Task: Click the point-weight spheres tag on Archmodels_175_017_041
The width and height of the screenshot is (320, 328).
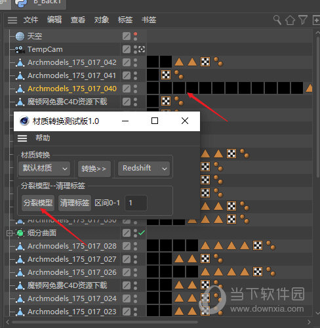Action: tap(179, 75)
